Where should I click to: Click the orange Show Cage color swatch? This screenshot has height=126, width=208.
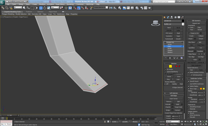click(201, 89)
